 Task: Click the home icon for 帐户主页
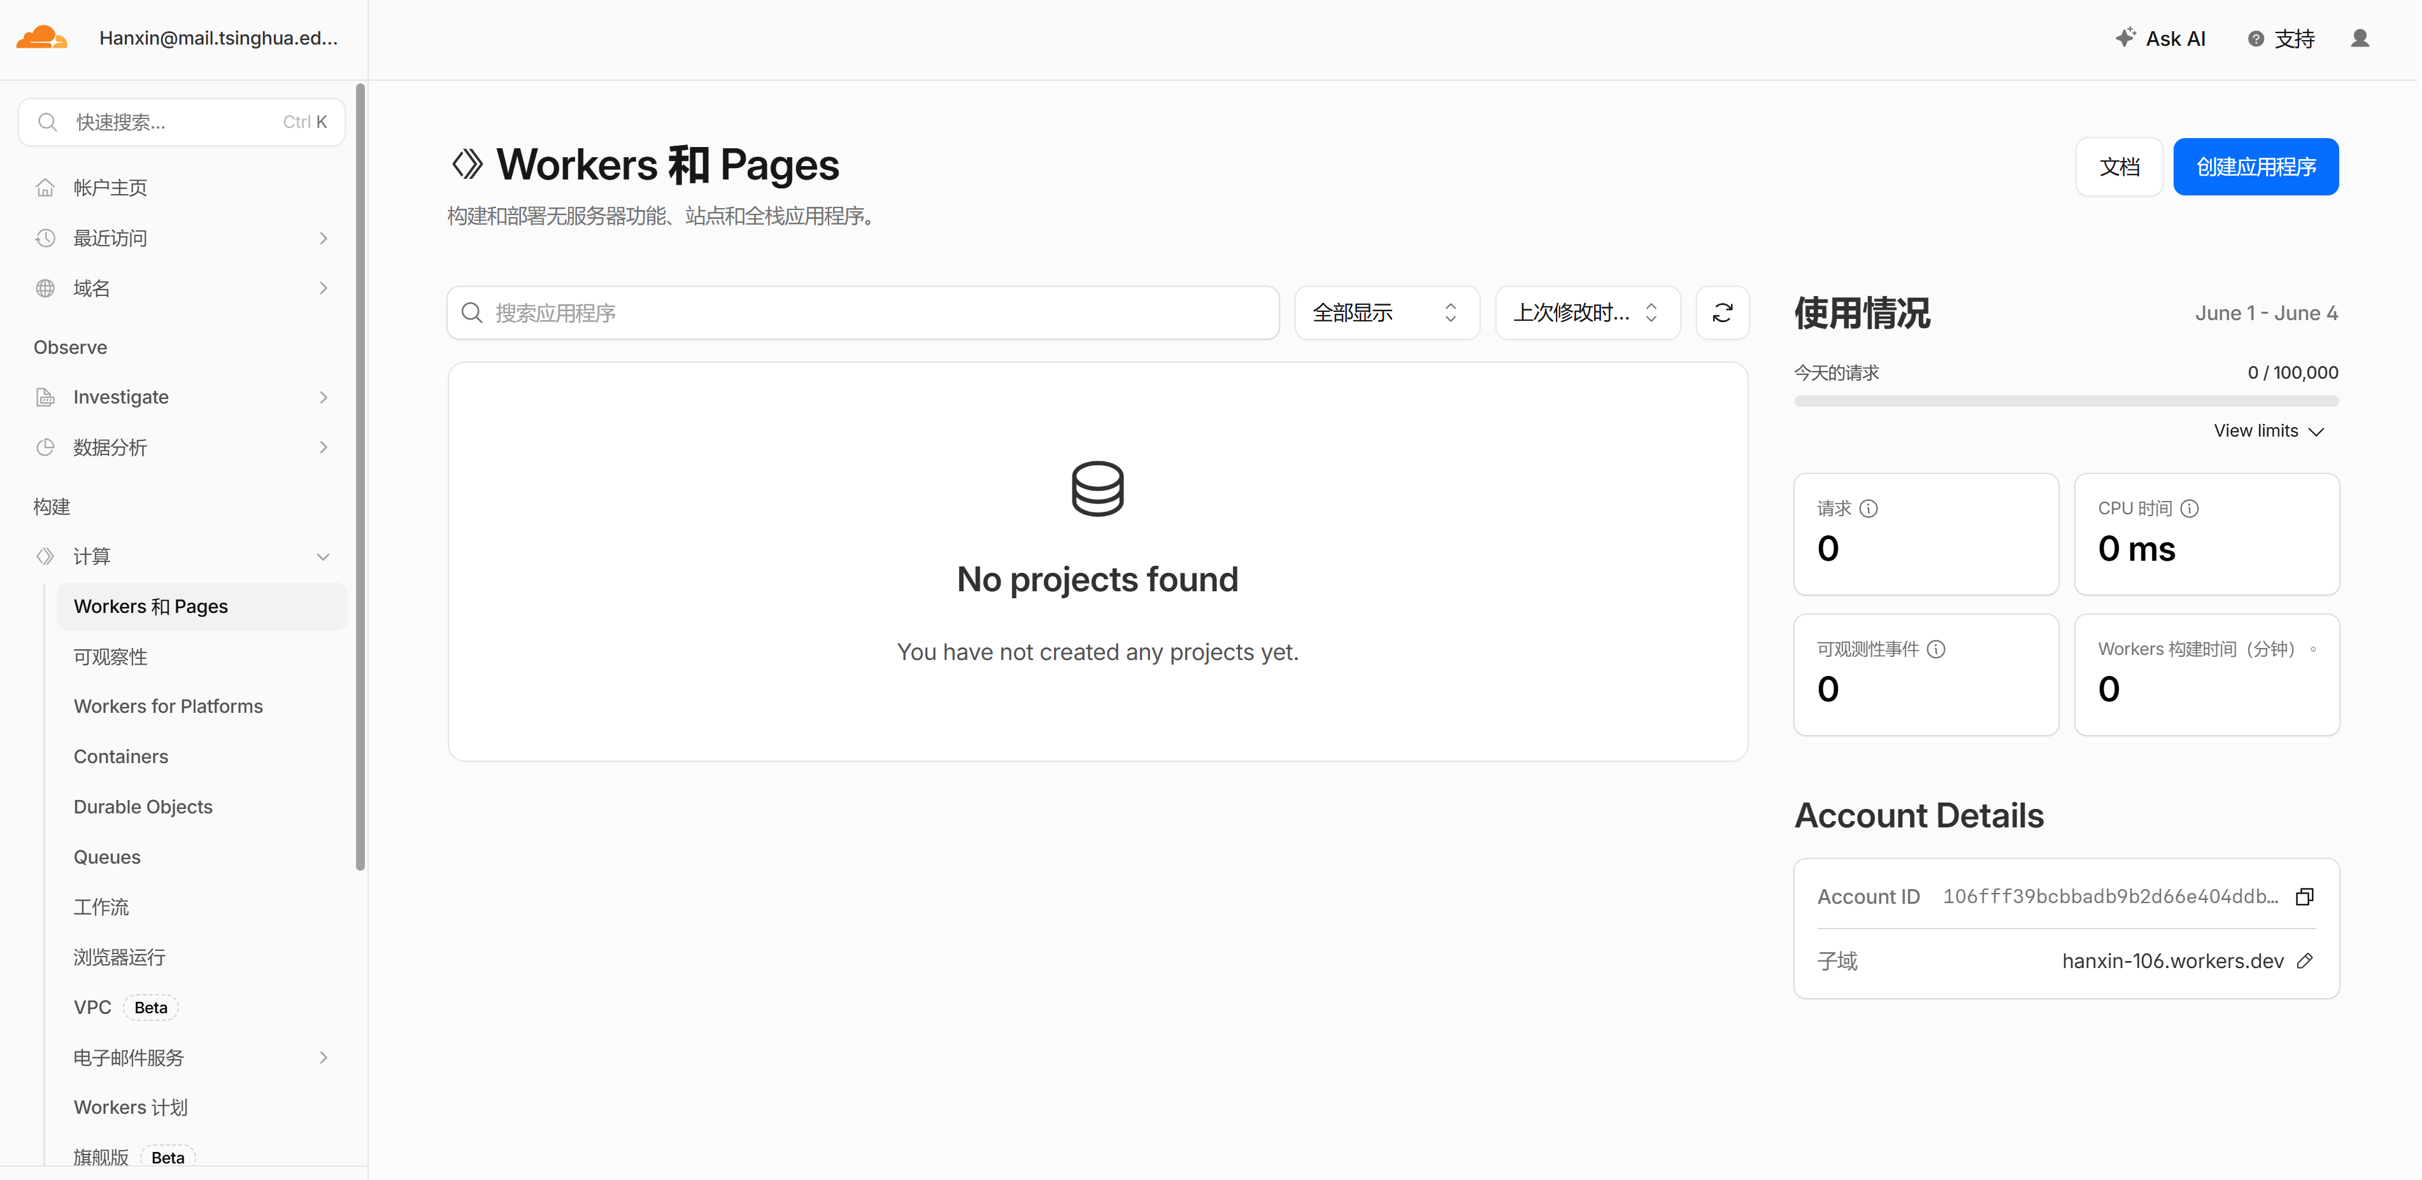[x=45, y=188]
